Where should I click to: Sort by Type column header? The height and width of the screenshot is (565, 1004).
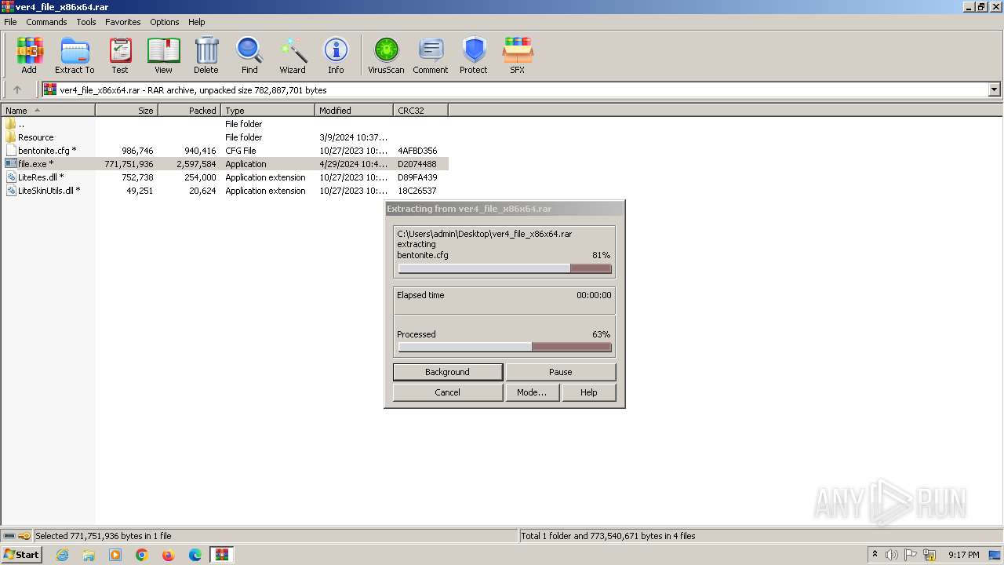267,111
